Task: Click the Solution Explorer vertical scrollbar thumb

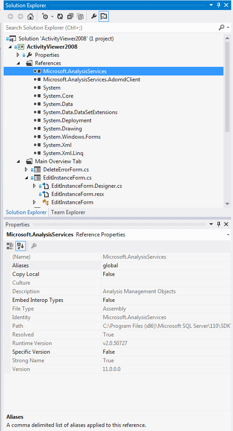Action: 227,87
